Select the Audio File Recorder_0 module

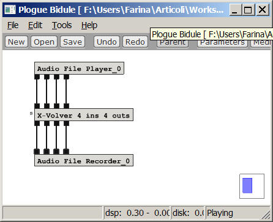(84, 160)
